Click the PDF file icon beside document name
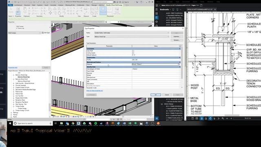 click(x=157, y=5)
